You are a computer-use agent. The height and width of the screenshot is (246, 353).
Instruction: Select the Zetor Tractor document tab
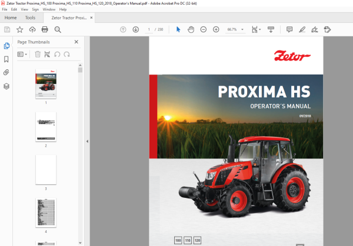point(69,18)
